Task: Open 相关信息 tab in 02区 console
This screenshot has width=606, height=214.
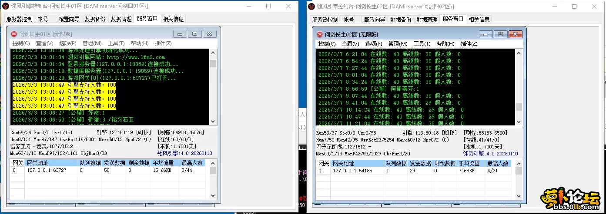Action: (479, 20)
